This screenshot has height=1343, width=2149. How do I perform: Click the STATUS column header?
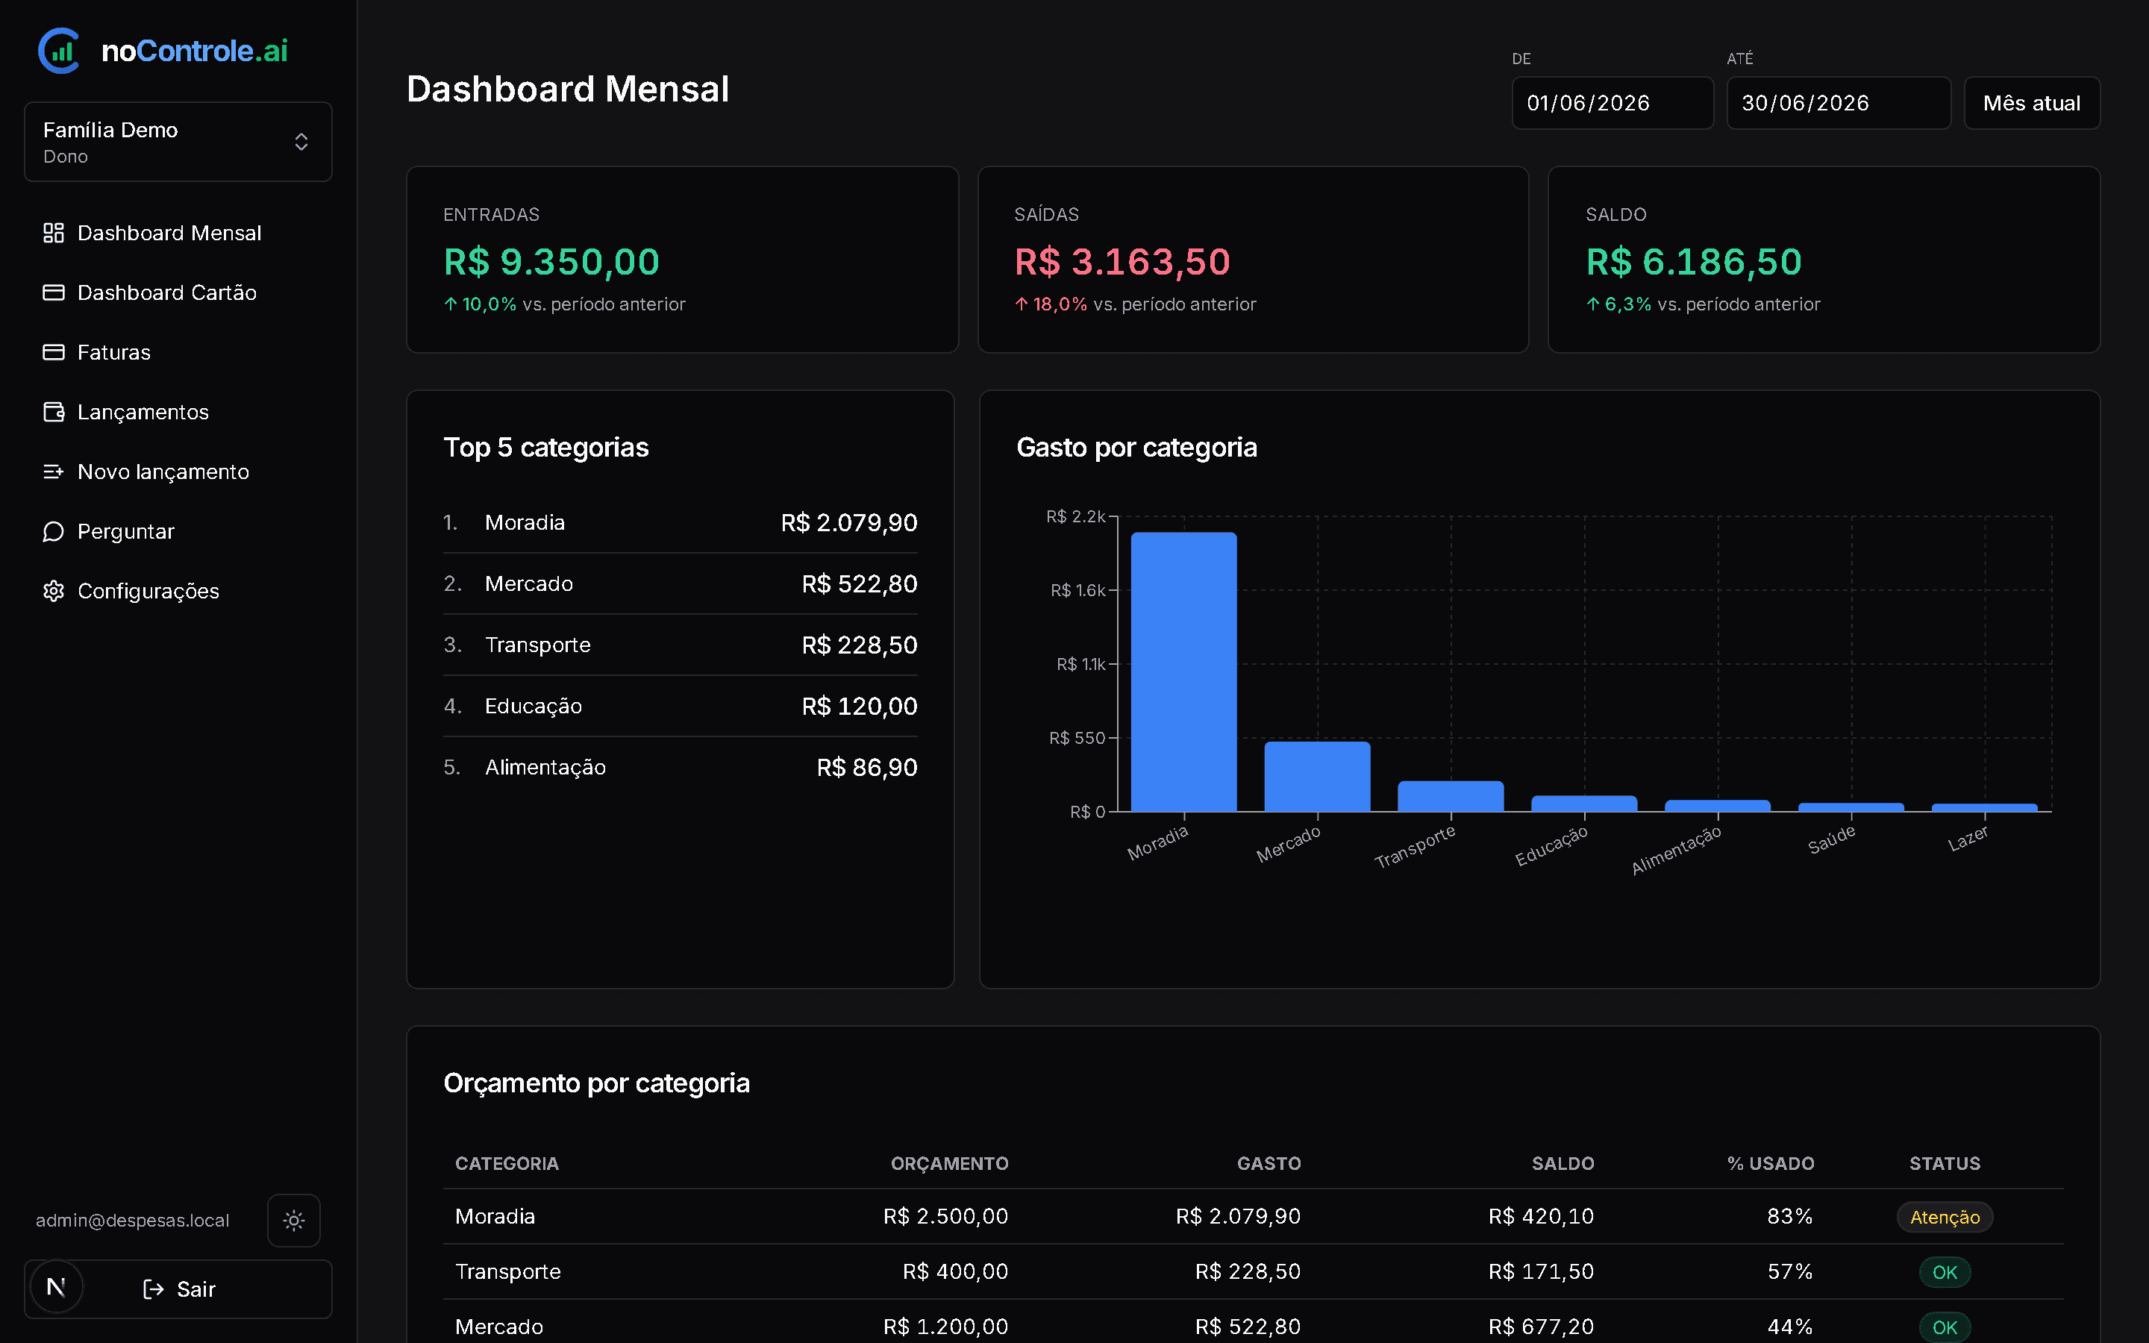pos(1945,1164)
